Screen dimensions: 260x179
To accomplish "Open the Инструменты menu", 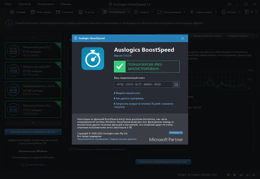I will (x=45, y=4).
